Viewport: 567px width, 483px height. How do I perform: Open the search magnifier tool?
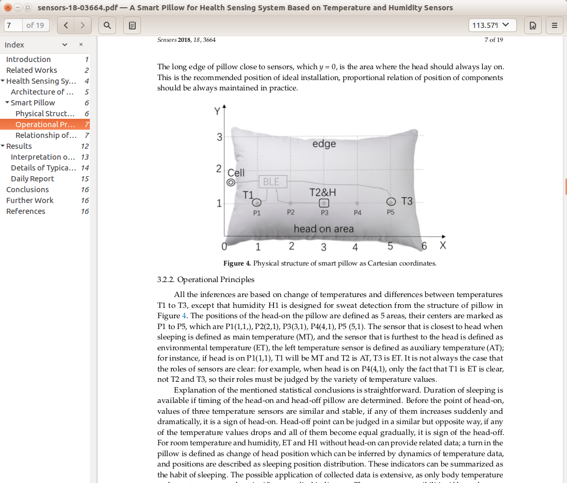click(107, 25)
